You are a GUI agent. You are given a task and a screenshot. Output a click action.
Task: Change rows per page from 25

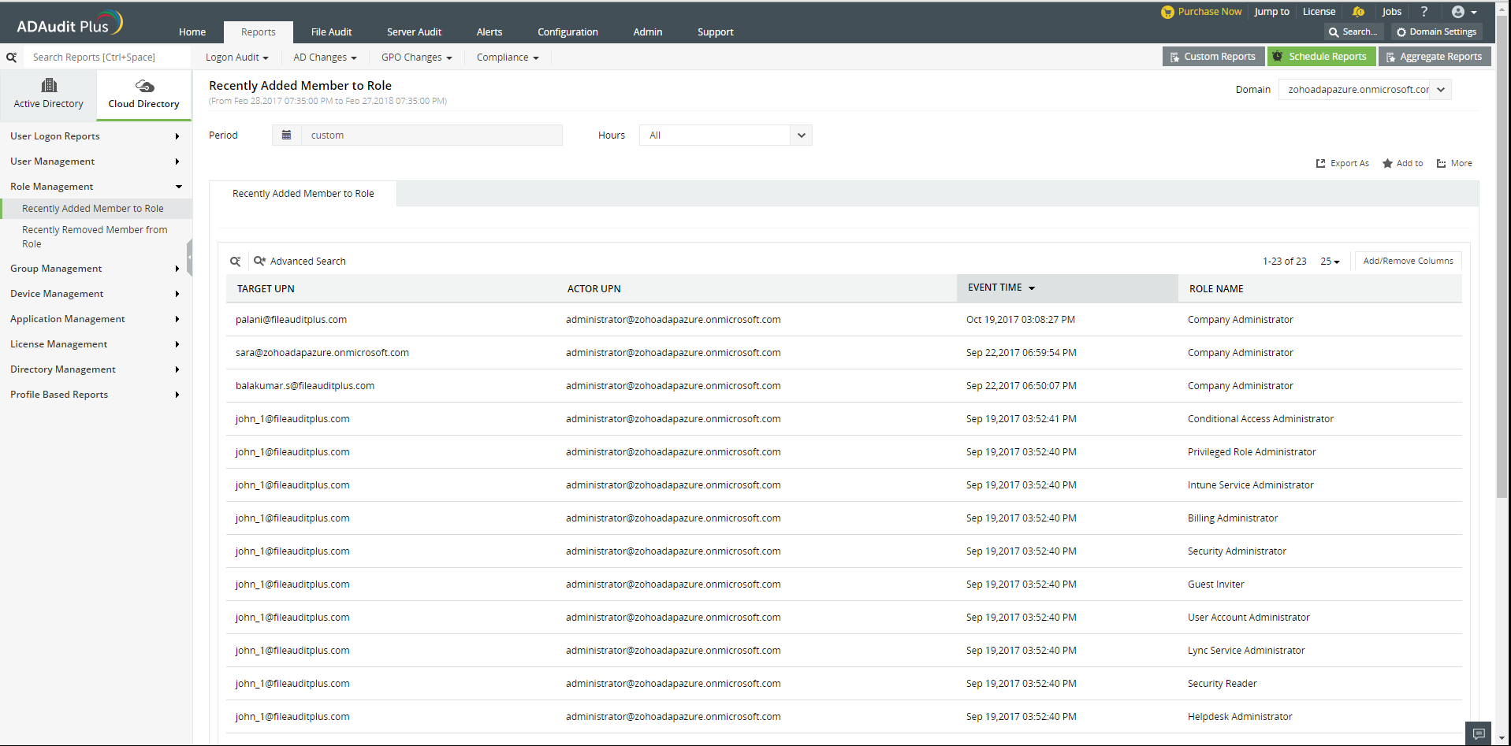[x=1330, y=262]
